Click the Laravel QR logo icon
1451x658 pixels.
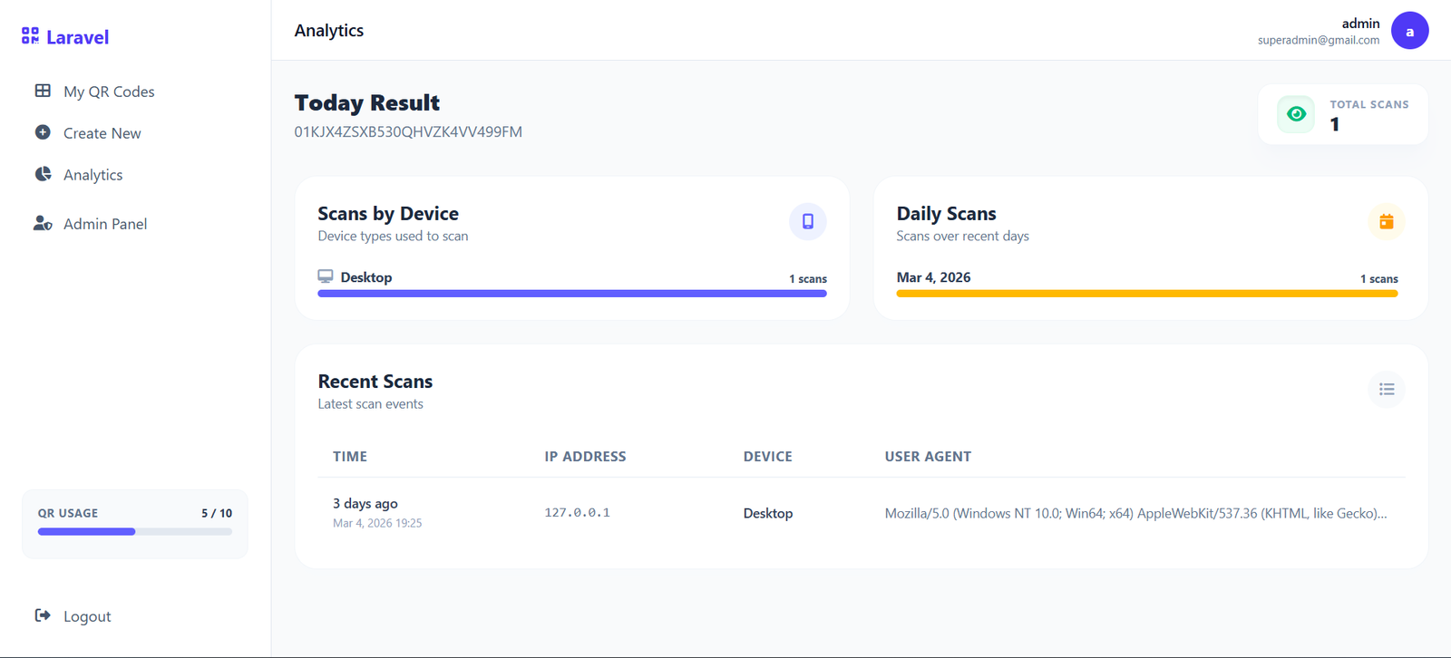(x=30, y=35)
